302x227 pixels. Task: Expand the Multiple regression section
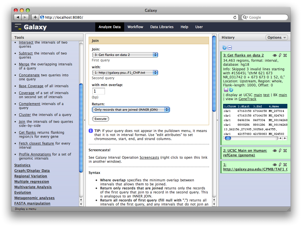pos(32,182)
